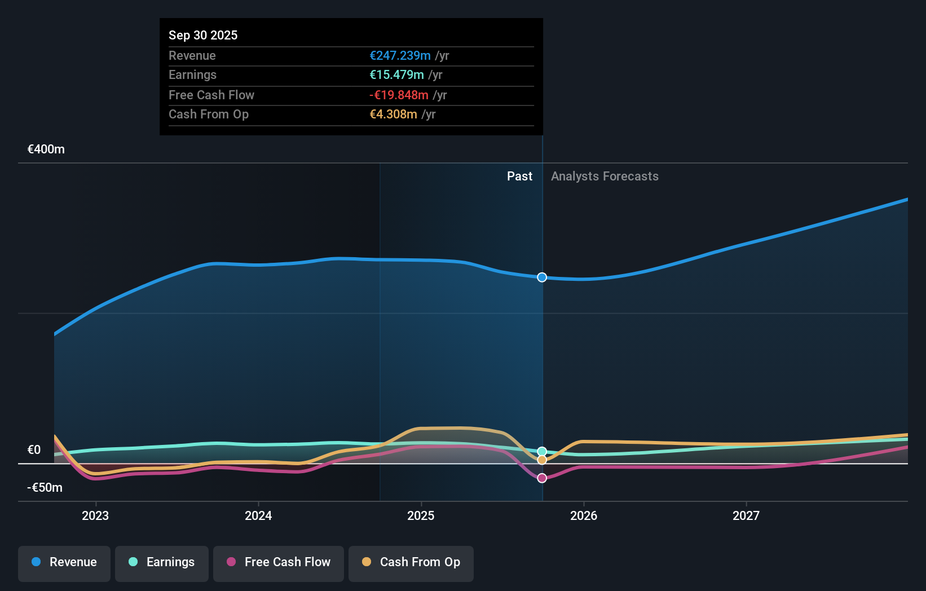Screen dimensions: 926x591
Task: Click the €400m gridline label
Action: click(x=45, y=149)
